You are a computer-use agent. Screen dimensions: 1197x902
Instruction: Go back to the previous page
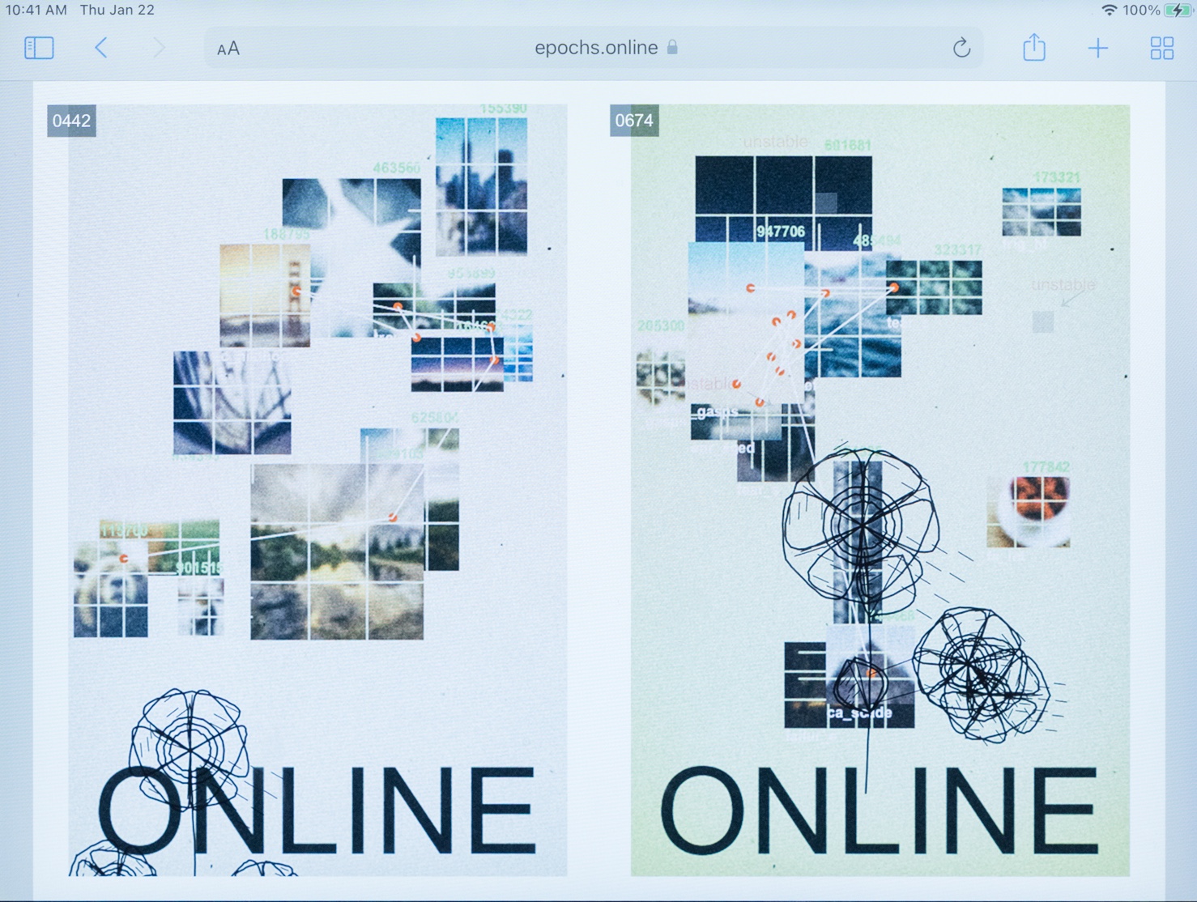[101, 48]
